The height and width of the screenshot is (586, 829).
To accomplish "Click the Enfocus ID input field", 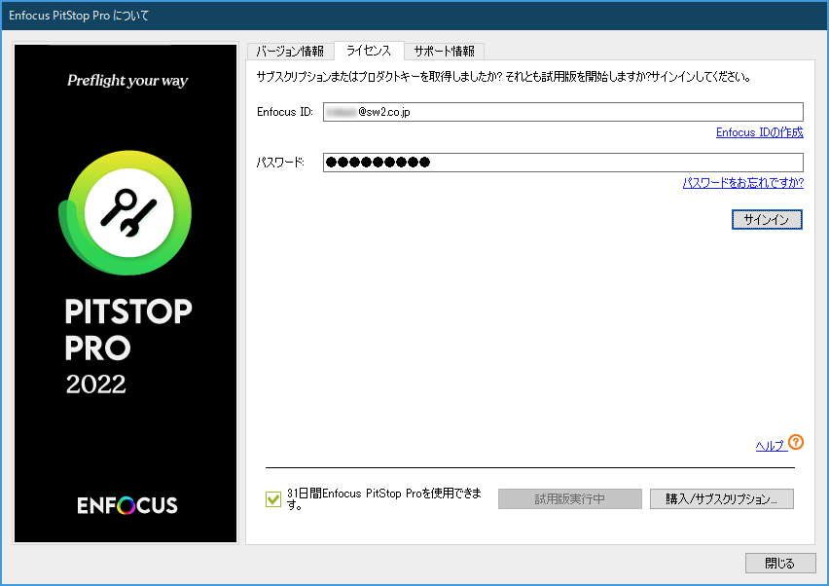I will point(563,112).
